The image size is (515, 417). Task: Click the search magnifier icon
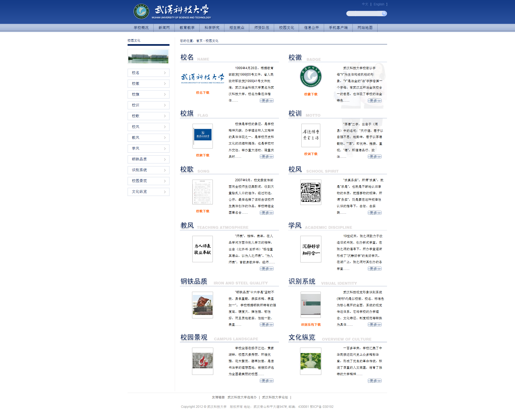click(x=384, y=14)
